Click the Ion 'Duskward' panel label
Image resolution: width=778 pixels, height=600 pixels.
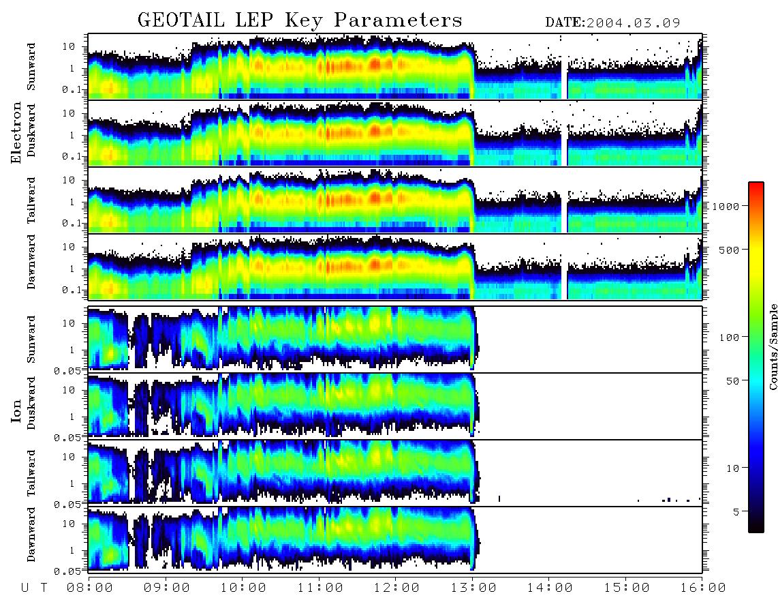pos(31,403)
